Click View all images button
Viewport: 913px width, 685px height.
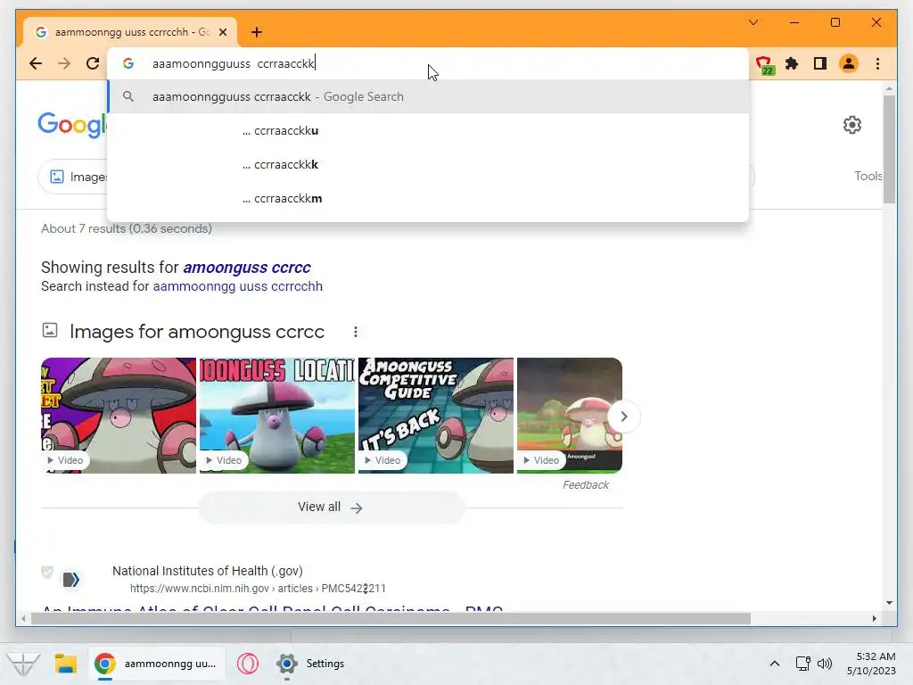coord(332,508)
